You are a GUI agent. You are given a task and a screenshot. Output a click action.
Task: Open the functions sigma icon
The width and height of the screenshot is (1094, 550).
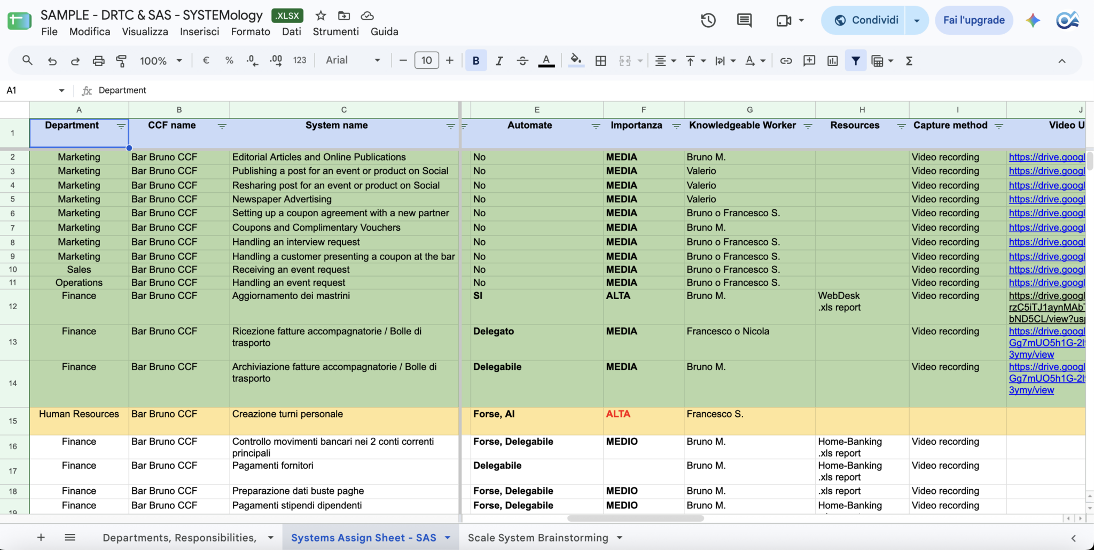[909, 61]
